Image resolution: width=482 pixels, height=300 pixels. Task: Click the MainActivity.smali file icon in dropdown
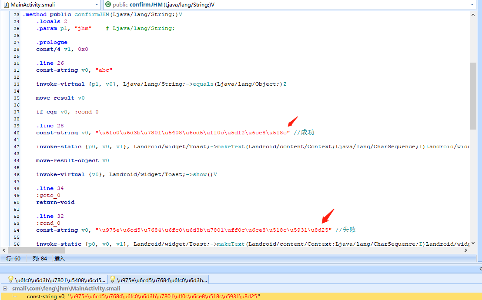pyautogui.click(x=6, y=5)
